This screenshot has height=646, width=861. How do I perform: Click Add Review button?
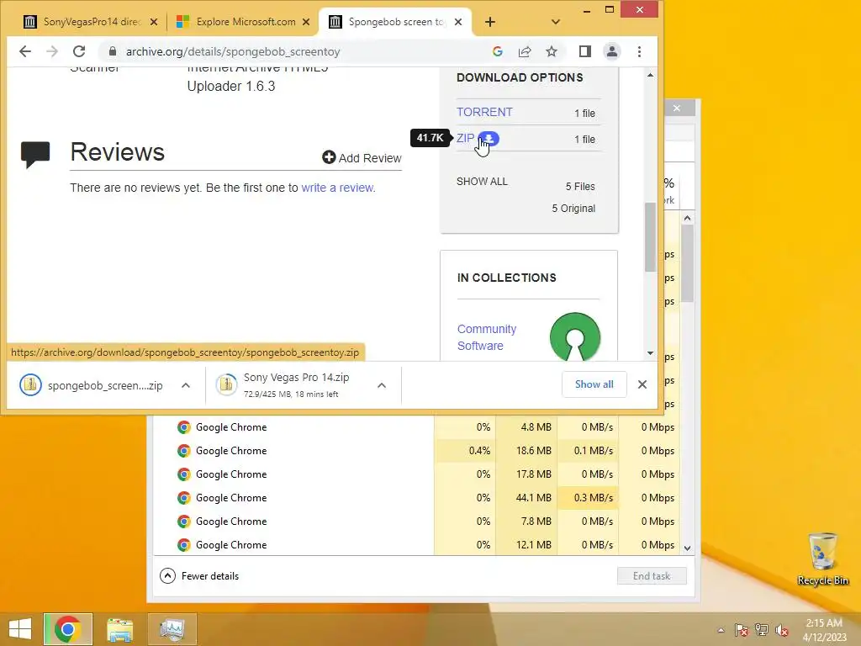tap(362, 158)
